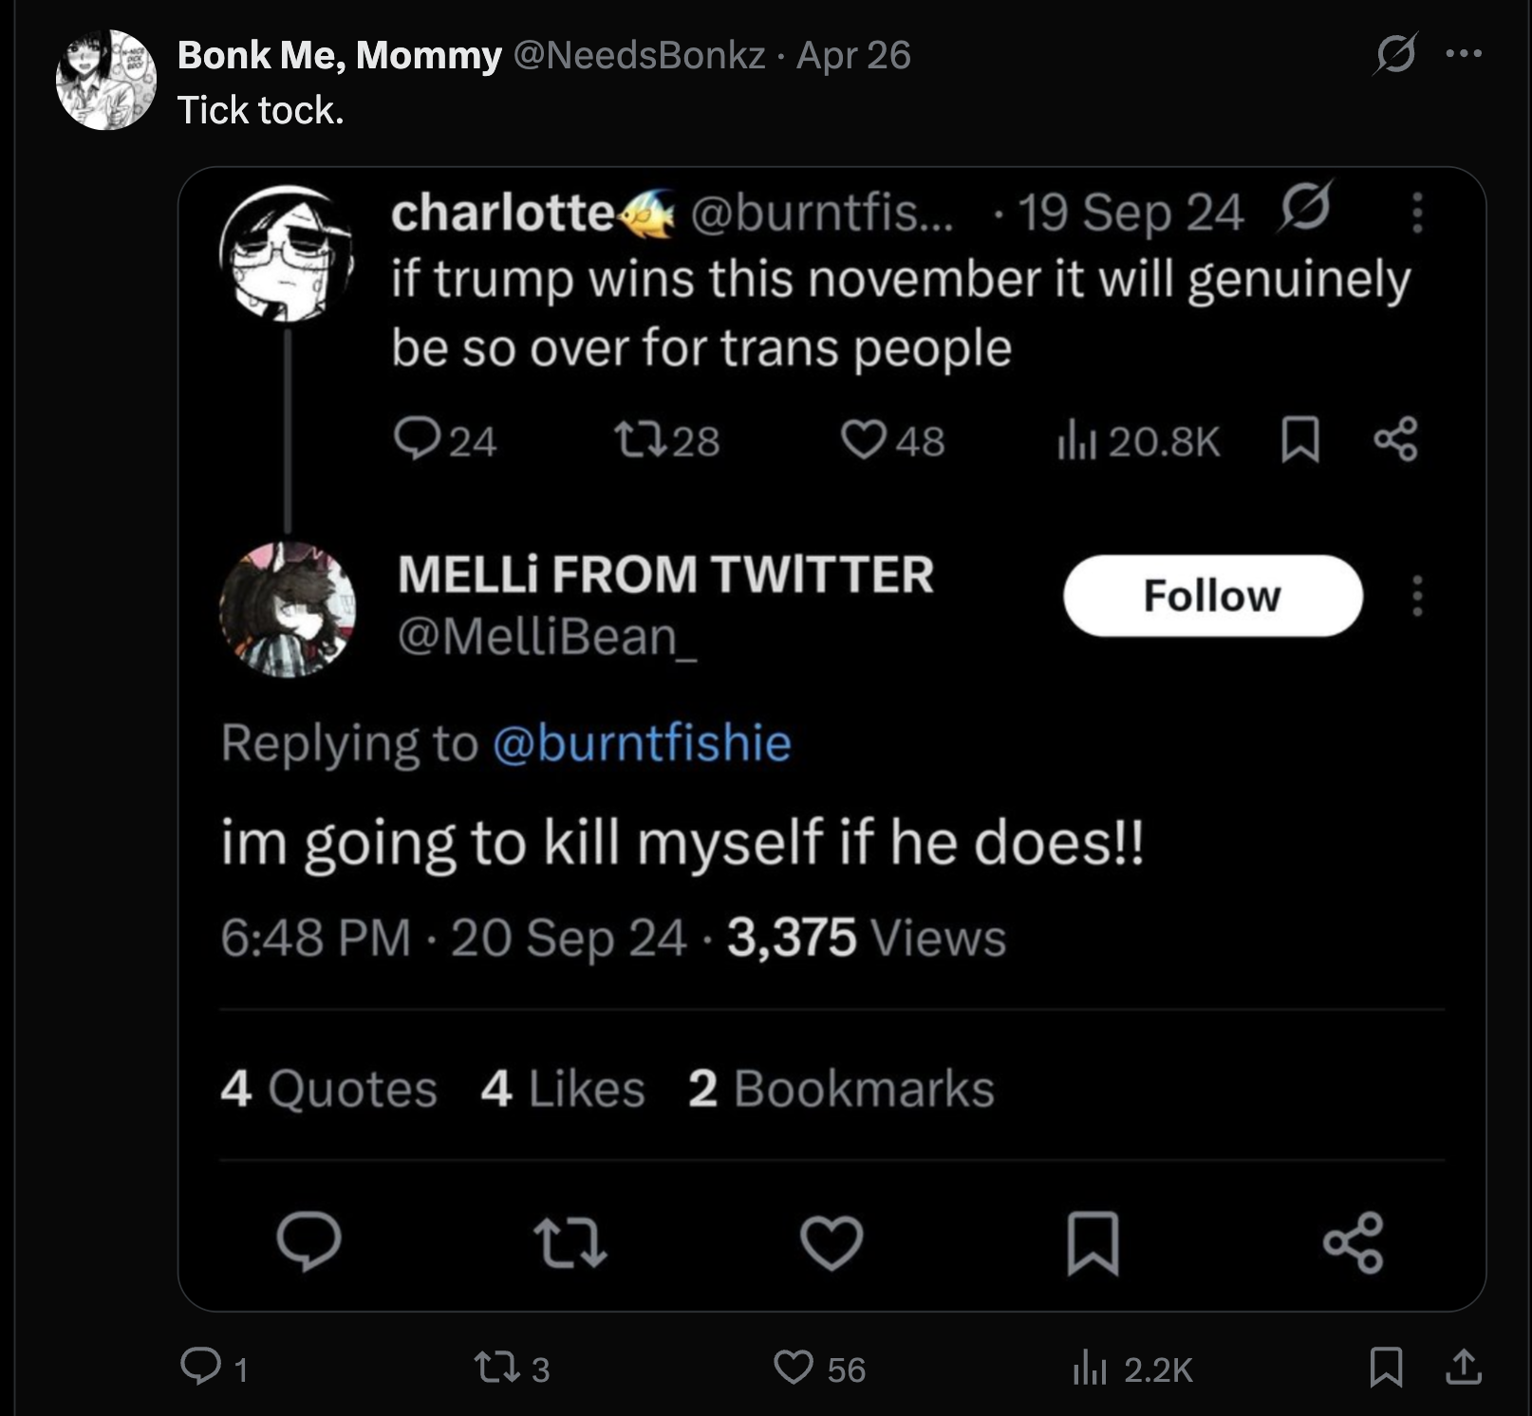
Task: Share the outer tweet
Action: (1464, 1368)
